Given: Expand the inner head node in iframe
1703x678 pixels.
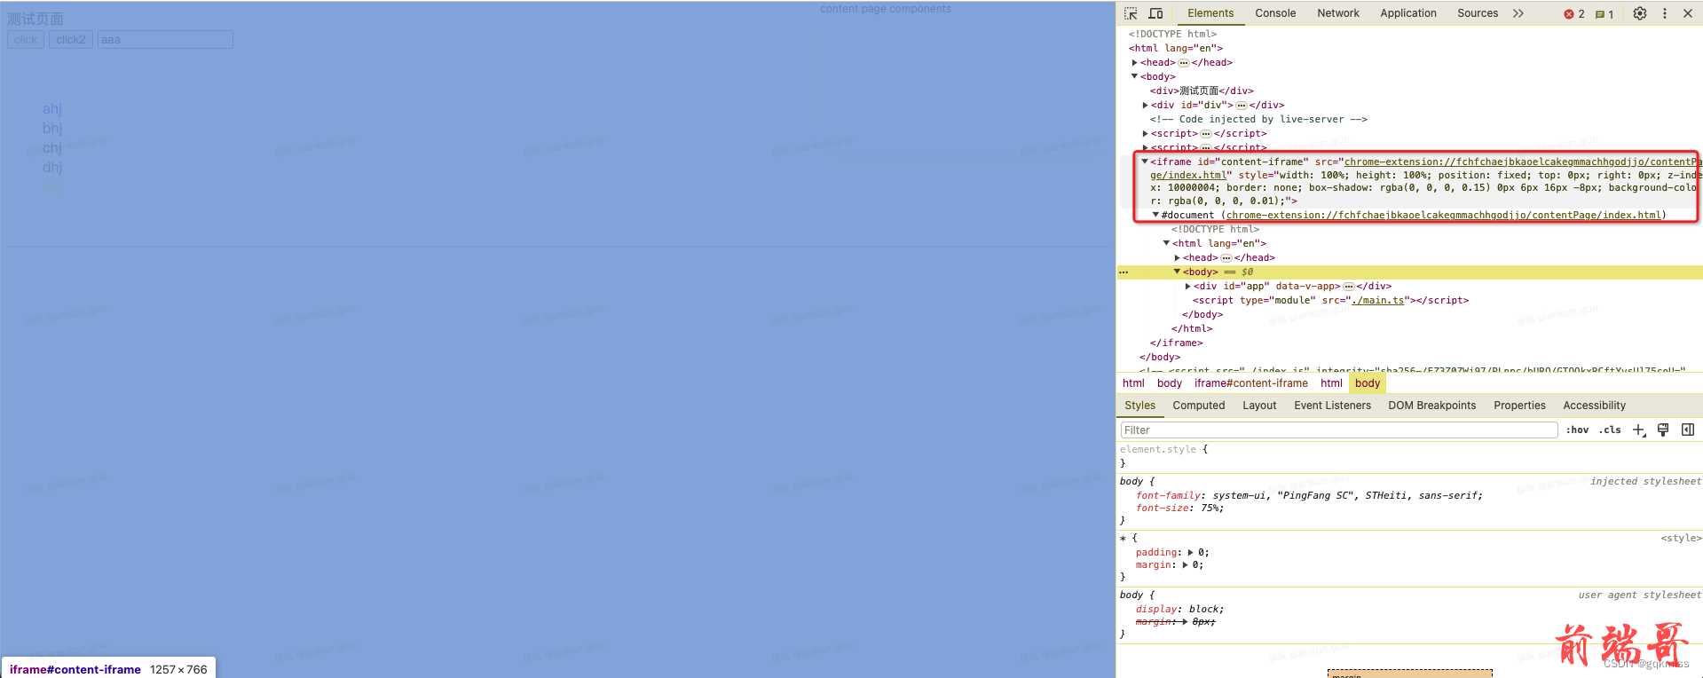Looking at the screenshot, I should [1177, 258].
